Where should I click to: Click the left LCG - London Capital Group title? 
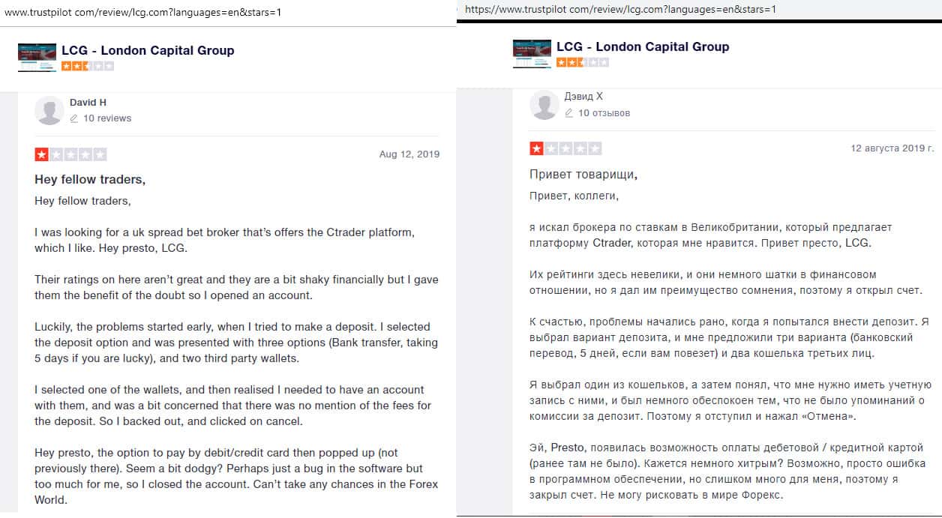(148, 50)
